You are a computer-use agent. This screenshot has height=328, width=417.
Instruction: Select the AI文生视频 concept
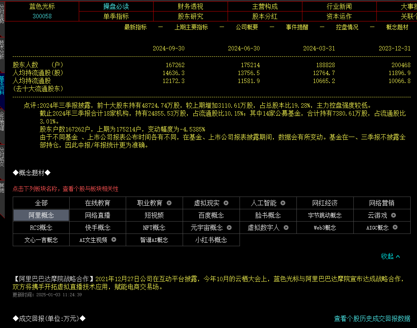(94, 240)
